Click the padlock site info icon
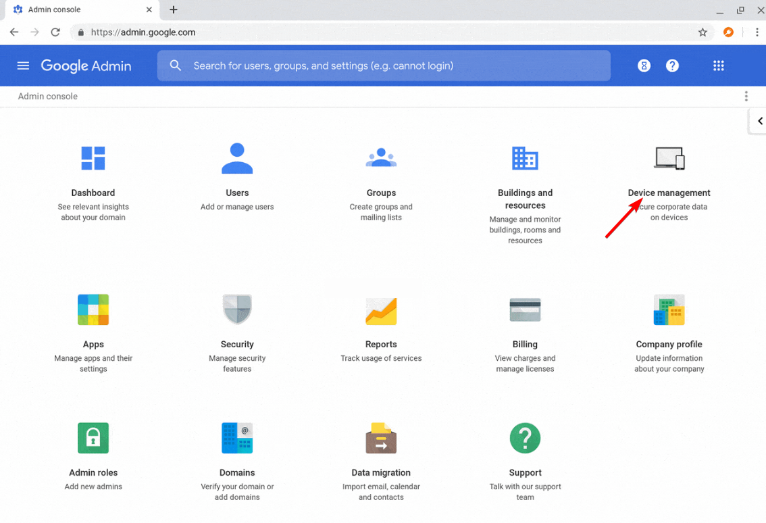766x523 pixels. point(80,32)
